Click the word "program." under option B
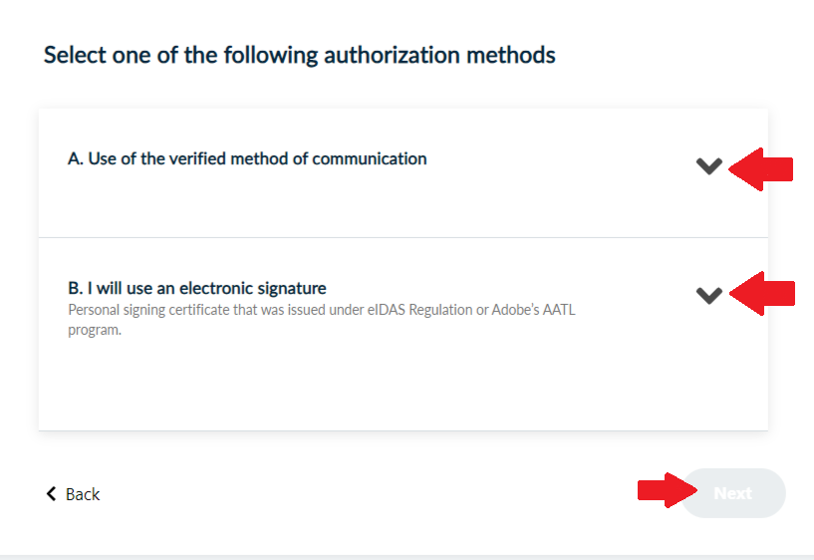This screenshot has width=814, height=560. [95, 330]
